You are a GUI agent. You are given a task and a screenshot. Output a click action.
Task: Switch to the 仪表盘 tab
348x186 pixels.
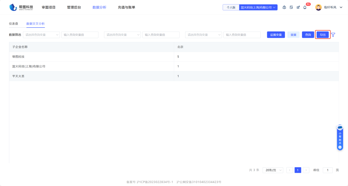14,24
